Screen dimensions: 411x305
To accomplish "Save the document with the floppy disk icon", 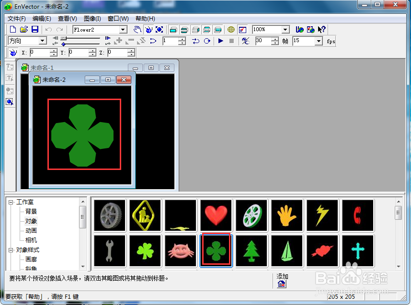I will (x=35, y=29).
